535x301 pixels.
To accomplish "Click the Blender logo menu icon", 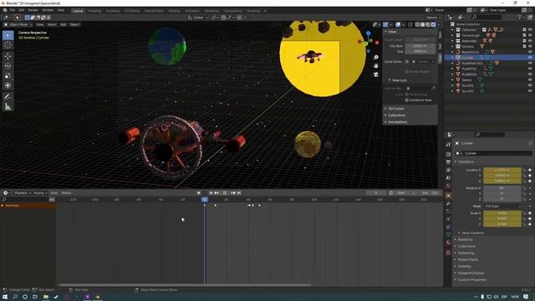I will (x=5, y=10).
